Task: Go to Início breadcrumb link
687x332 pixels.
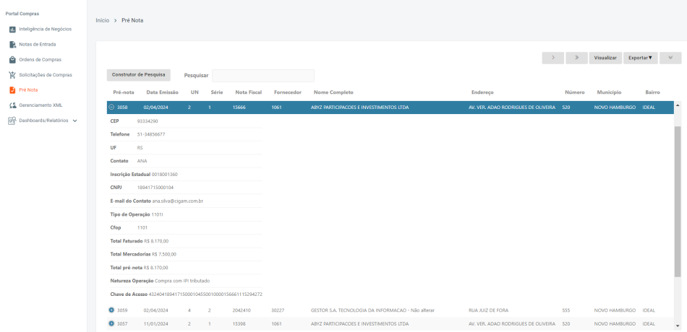Action: 103,20
